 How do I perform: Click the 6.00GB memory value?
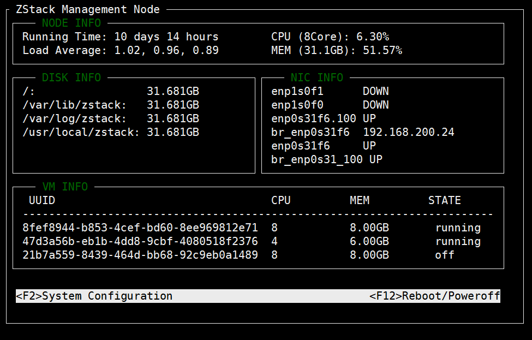tap(369, 241)
